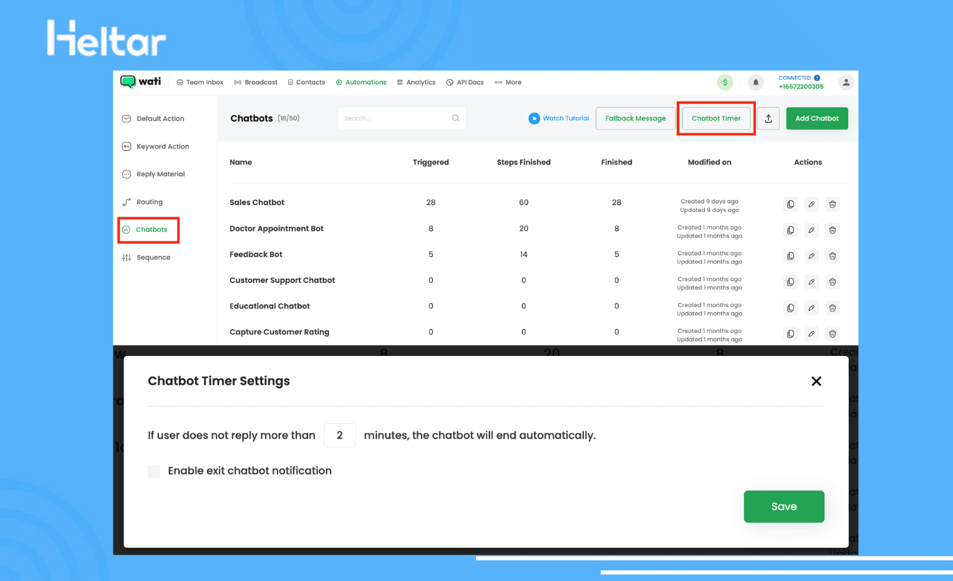
Task: Open the Automations tab
Action: point(361,82)
